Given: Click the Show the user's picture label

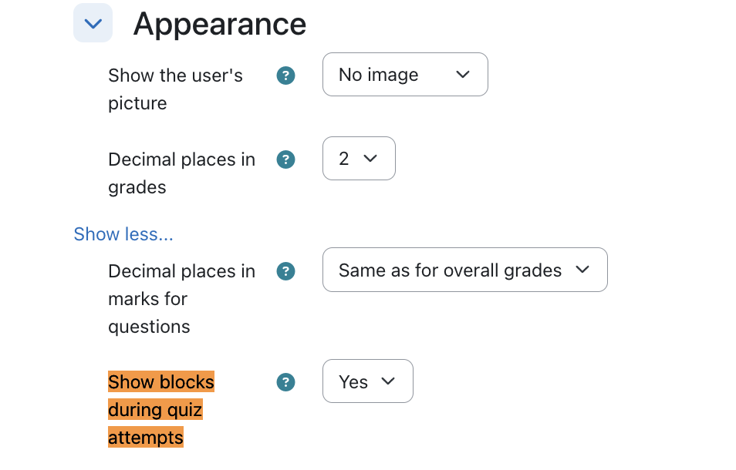Looking at the screenshot, I should tap(175, 89).
